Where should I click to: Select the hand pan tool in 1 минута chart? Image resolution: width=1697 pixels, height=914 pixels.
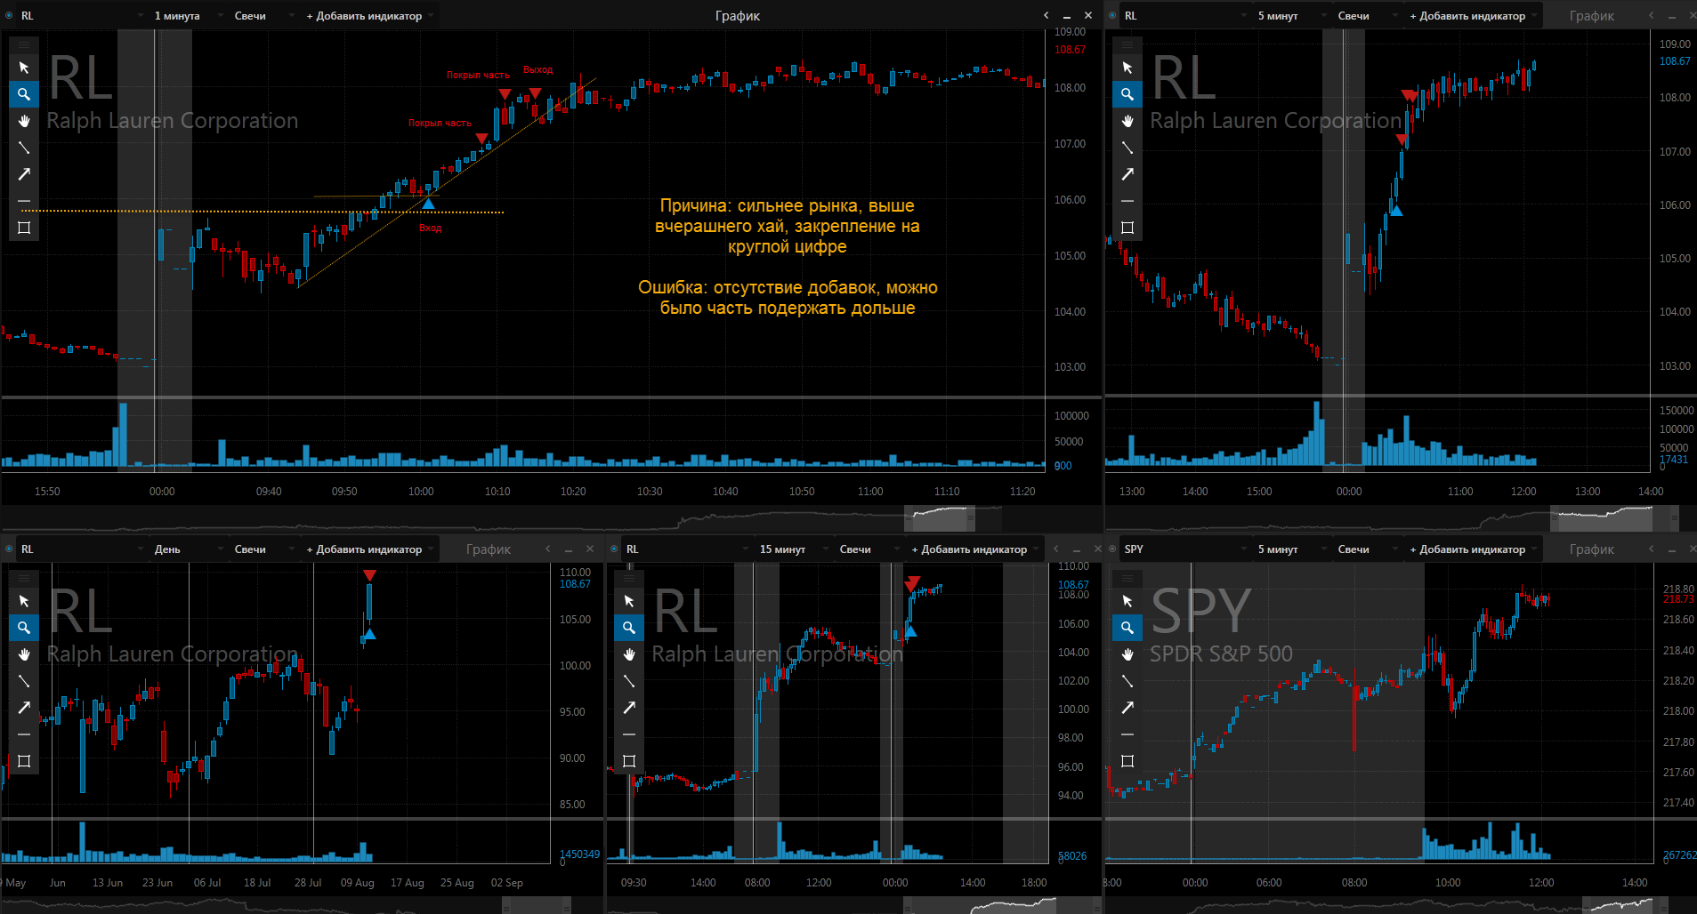pos(24,121)
